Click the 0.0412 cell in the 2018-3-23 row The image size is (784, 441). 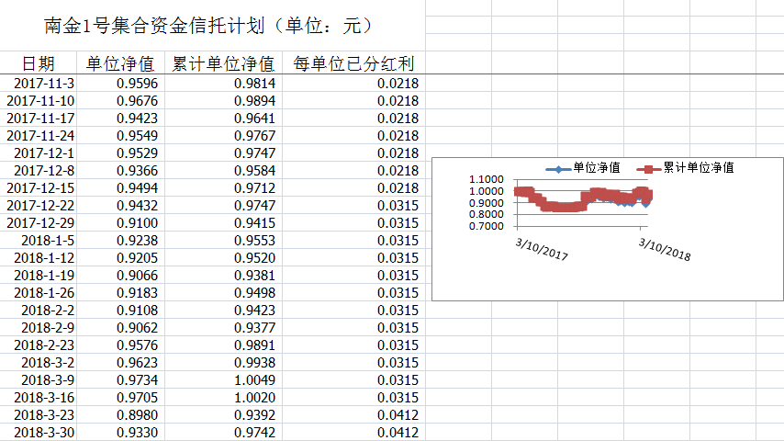pyautogui.click(x=353, y=415)
